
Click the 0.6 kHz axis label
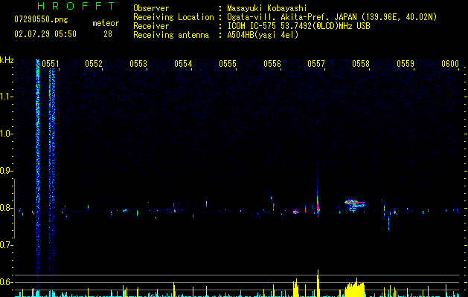click(6, 282)
